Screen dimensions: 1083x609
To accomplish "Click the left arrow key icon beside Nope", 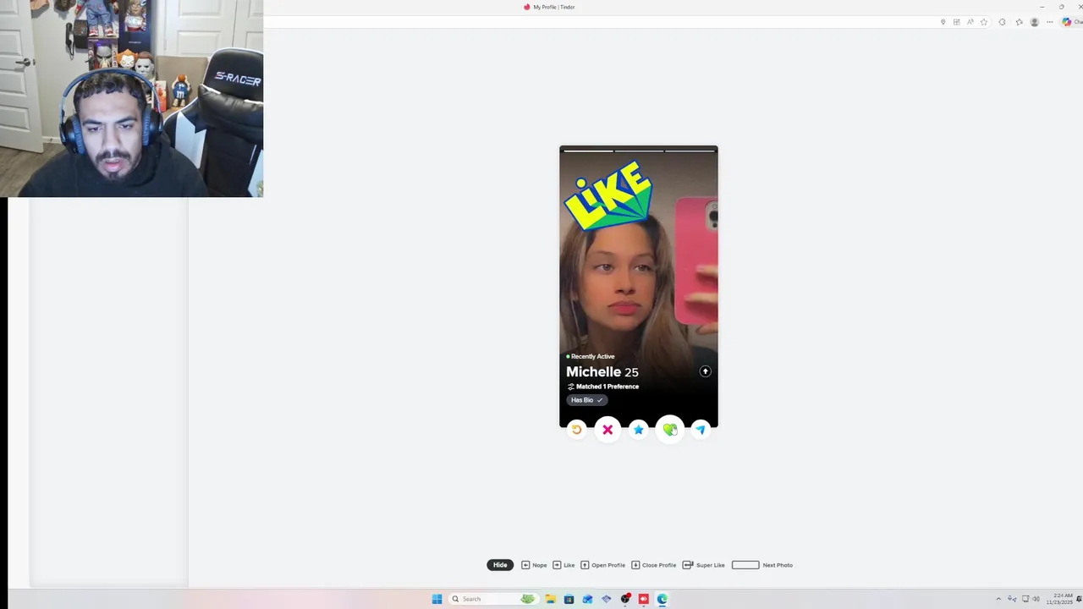I will click(525, 565).
